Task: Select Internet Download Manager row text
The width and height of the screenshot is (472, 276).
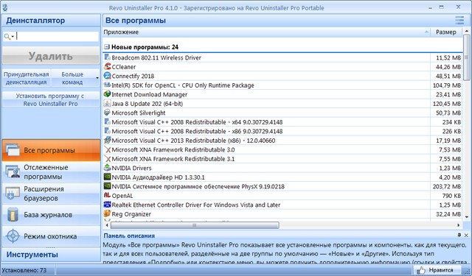Action: 150,95
